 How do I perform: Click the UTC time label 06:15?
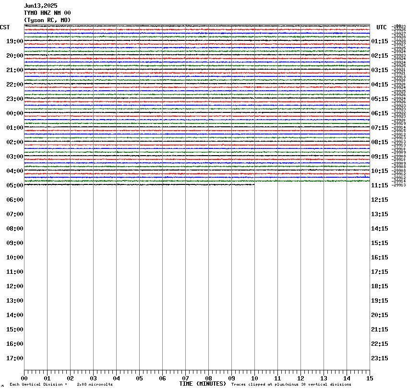tap(380, 113)
